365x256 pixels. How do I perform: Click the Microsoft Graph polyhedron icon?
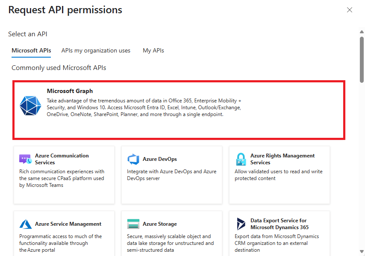[x=30, y=105]
